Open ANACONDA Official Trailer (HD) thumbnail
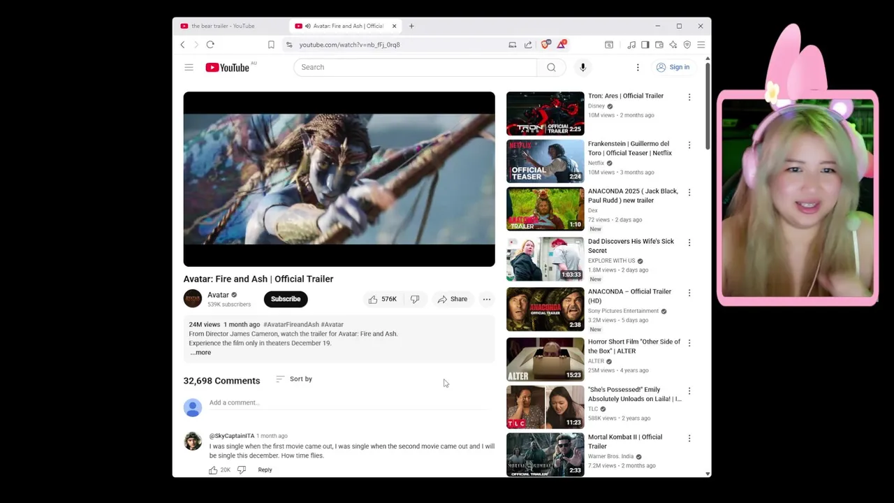This screenshot has width=894, height=503. tap(545, 309)
